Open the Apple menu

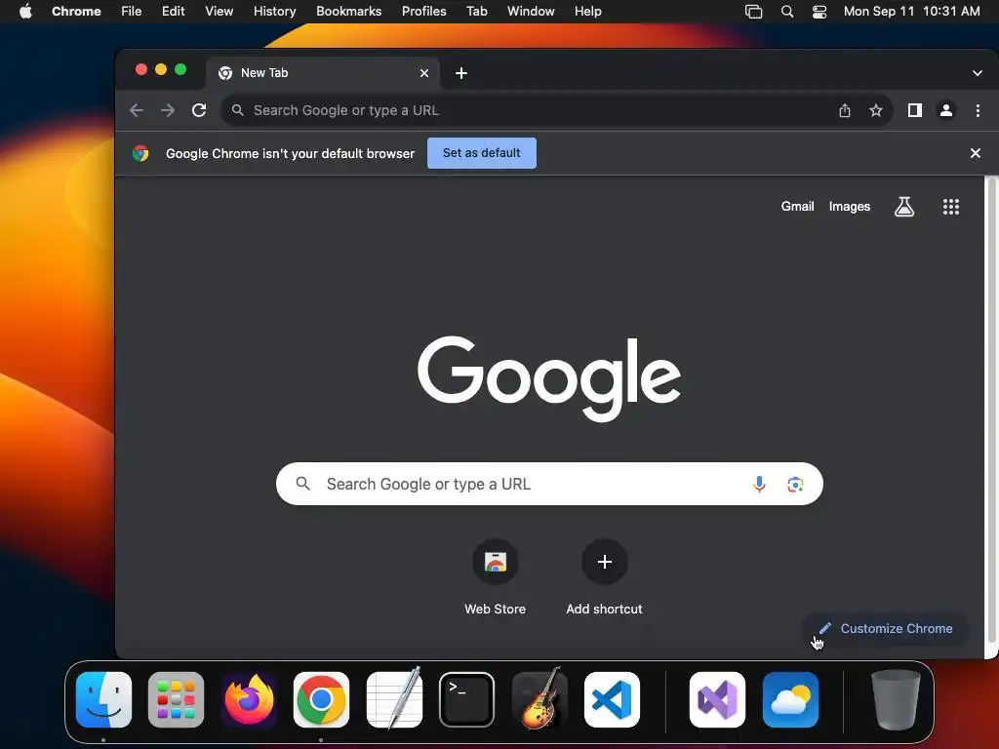[25, 11]
